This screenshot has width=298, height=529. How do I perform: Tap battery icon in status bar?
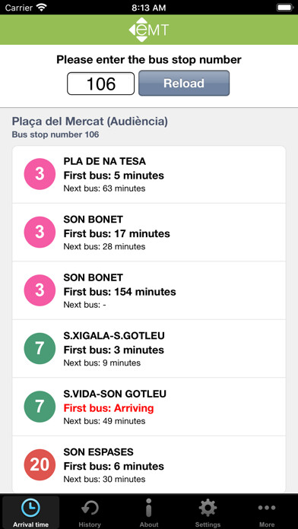(284, 7)
